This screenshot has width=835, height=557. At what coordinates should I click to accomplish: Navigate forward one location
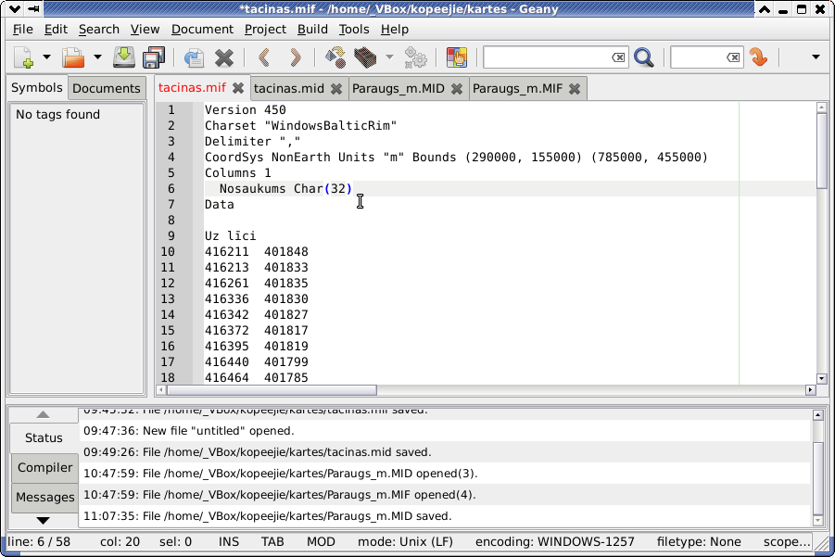pyautogui.click(x=295, y=57)
